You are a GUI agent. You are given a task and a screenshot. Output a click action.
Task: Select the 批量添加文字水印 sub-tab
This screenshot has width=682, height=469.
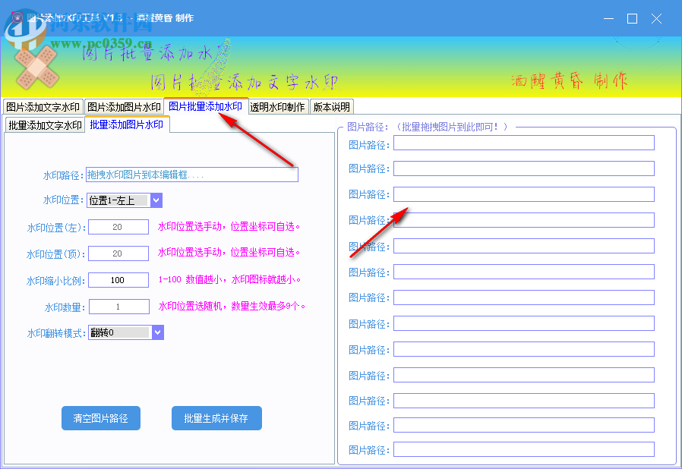click(43, 124)
